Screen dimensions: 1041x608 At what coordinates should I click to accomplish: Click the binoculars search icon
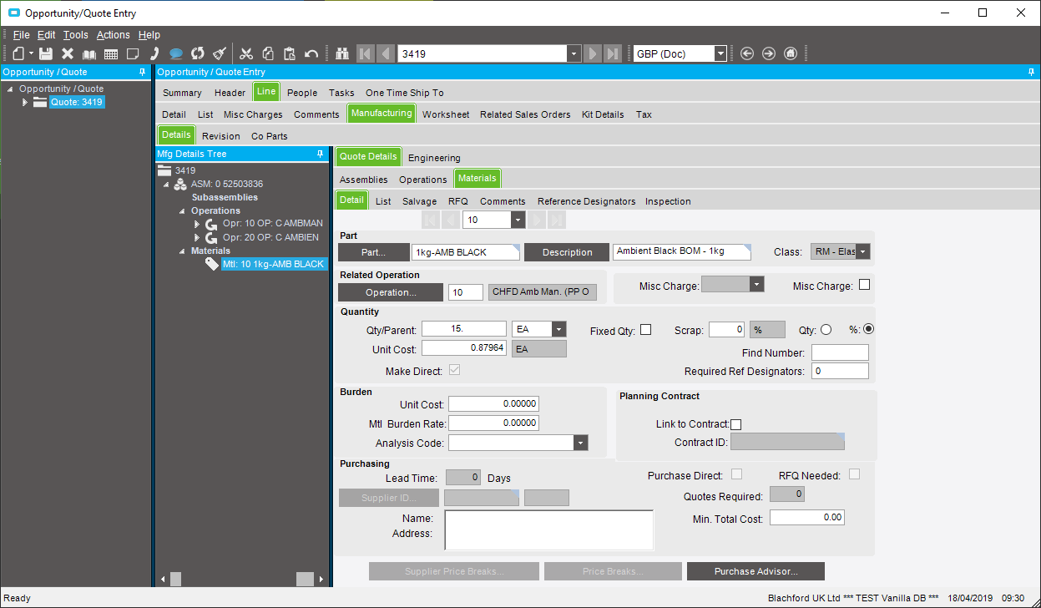tap(341, 53)
